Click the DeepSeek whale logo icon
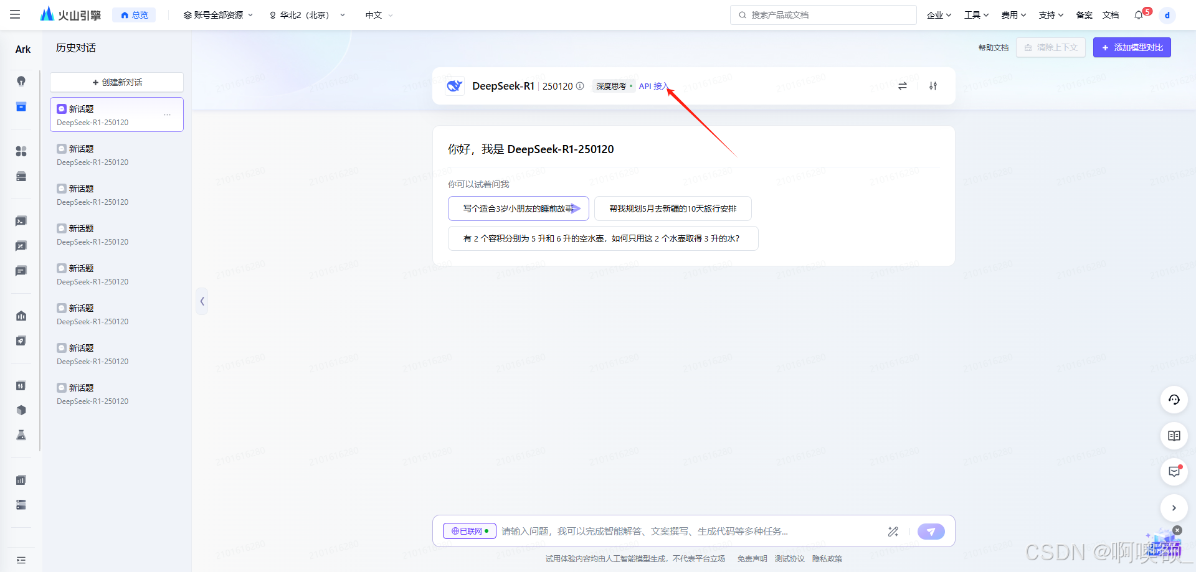Viewport: 1196px width, 572px height. 455,86
